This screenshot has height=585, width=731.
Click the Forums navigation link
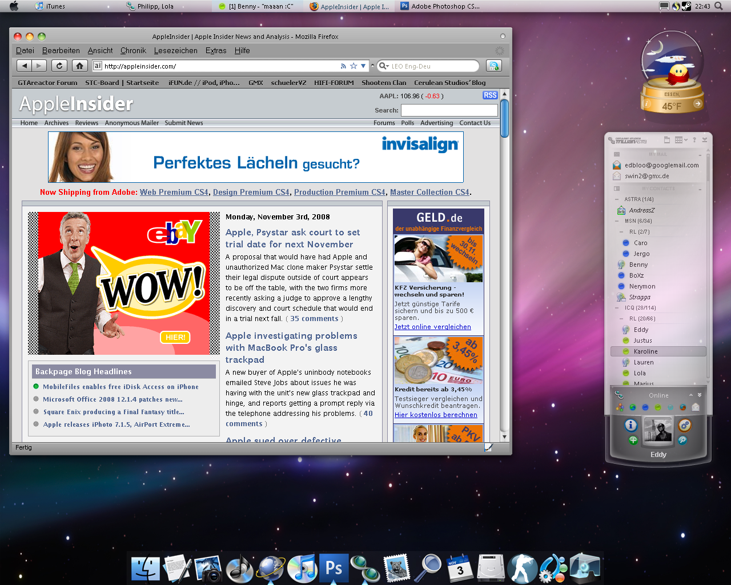click(x=384, y=123)
